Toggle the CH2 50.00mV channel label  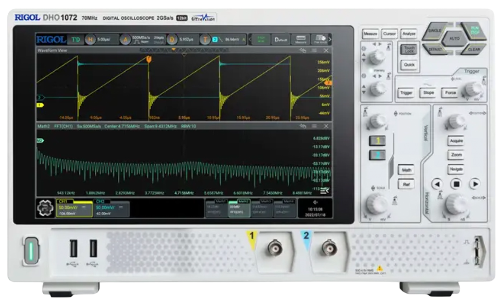tap(111, 208)
